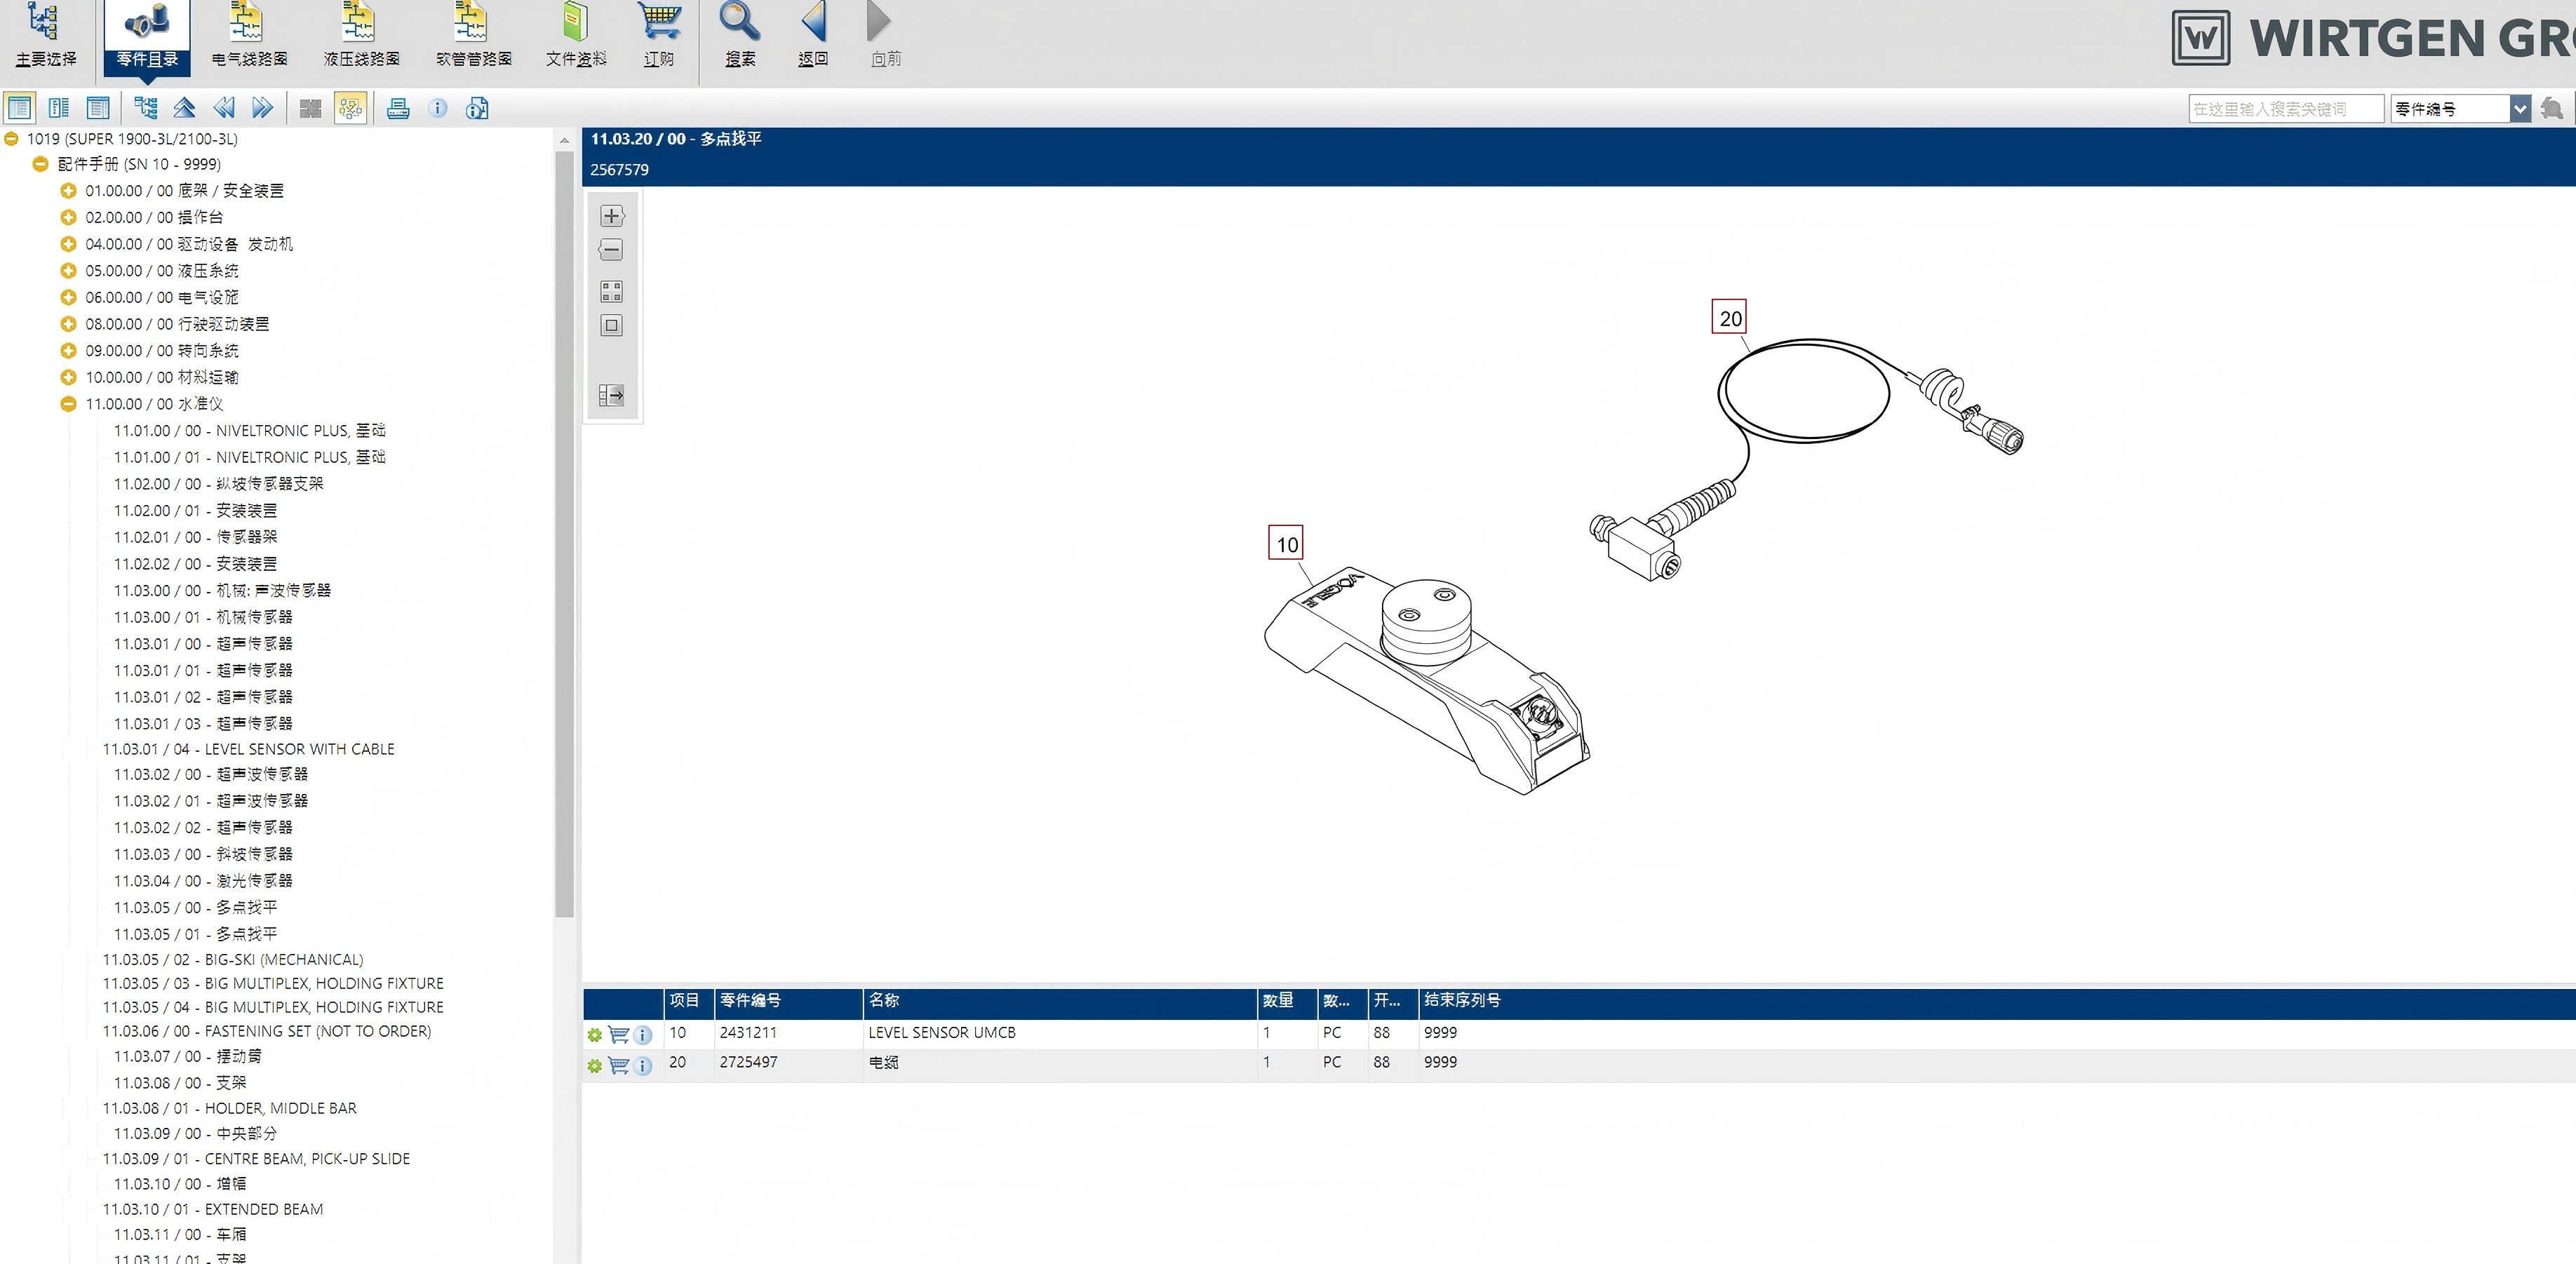The image size is (2576, 1264).
Task: Toggle the first layout view button
Action: click(20, 108)
